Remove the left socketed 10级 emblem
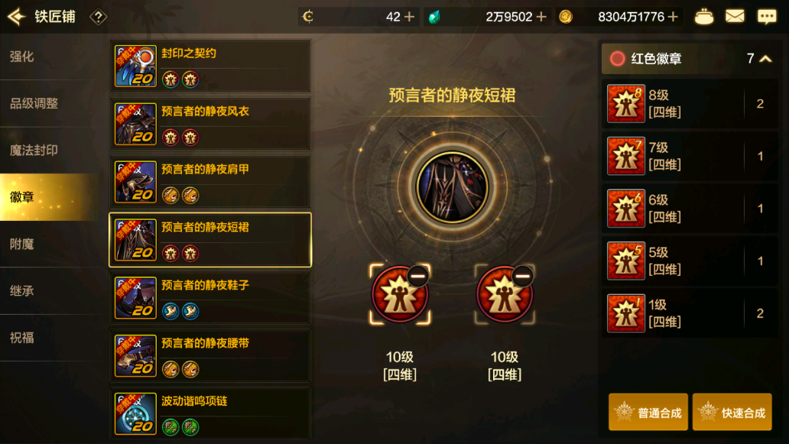 pos(417,276)
